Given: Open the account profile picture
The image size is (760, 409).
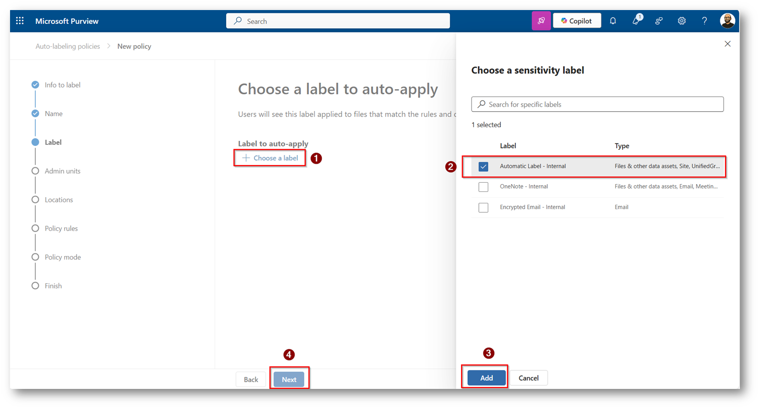Looking at the screenshot, I should tap(727, 21).
